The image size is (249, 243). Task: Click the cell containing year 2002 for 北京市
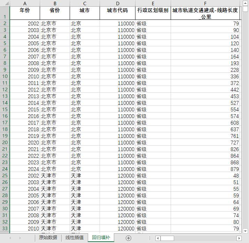[x=25, y=23]
